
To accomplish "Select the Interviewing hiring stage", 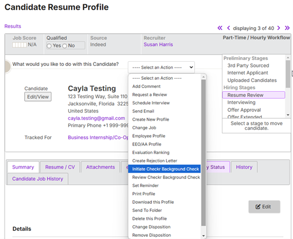I will pyautogui.click(x=242, y=102).
